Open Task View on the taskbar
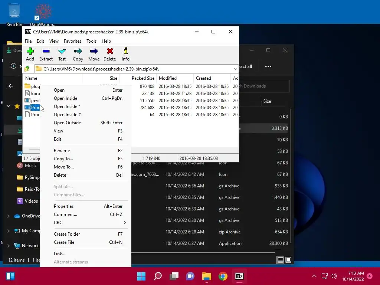This screenshot has width=380, height=285. click(174, 276)
